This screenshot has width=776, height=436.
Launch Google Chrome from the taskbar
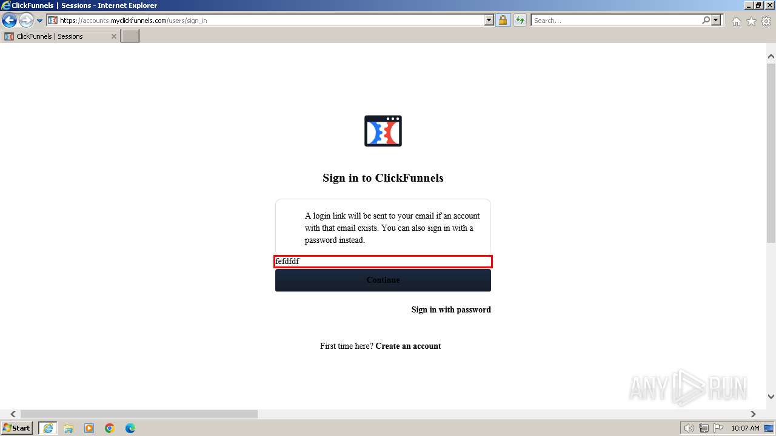(x=110, y=428)
